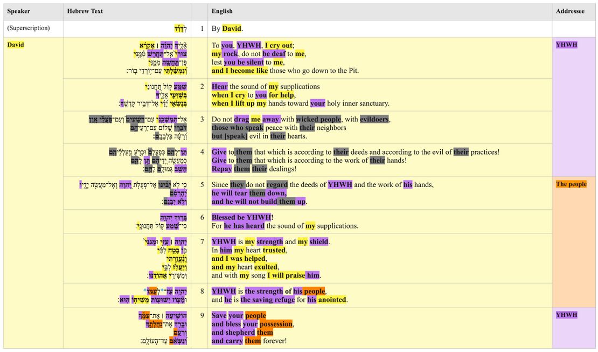Click the Addressee column header
This screenshot has height=352, width=598.
click(570, 11)
